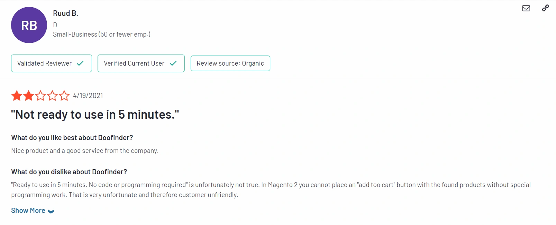Click the first filled red star
Image resolution: width=556 pixels, height=225 pixels.
[16, 96]
